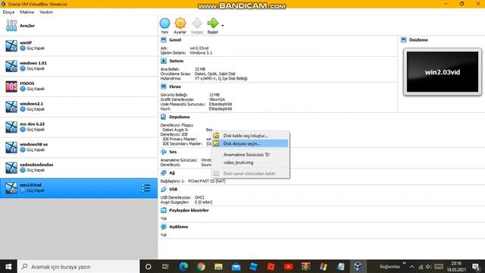Image resolution: width=485 pixels, height=273 pixels.
Task: Click the Ses section header
Action: [x=173, y=152]
